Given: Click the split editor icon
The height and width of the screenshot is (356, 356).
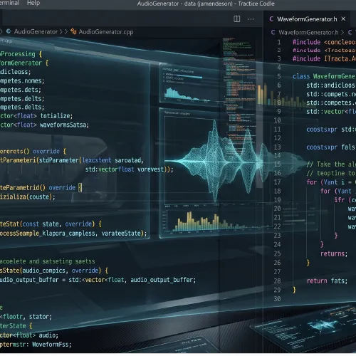Looking at the screenshot, I should [236, 19].
